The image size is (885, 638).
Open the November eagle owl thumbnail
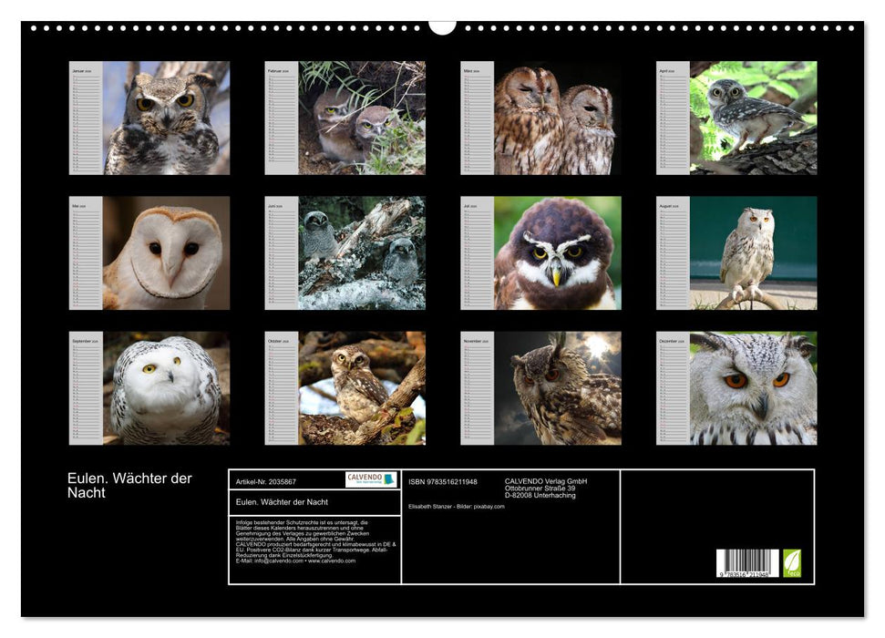point(557,387)
